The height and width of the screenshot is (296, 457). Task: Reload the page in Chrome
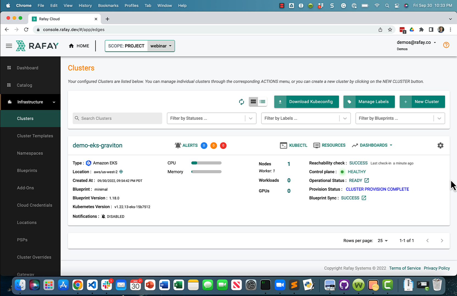pyautogui.click(x=26, y=30)
